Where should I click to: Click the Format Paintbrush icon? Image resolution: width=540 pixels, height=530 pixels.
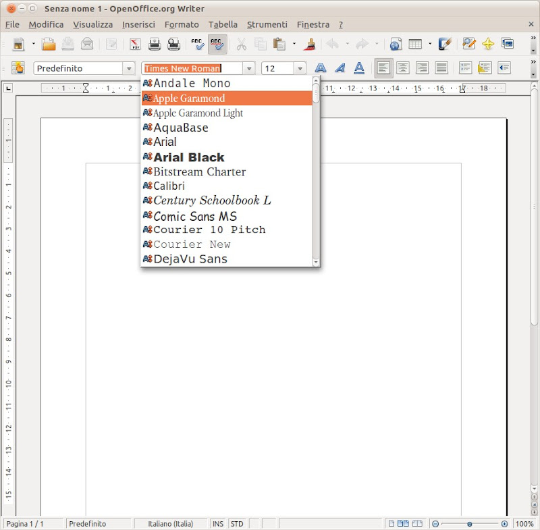coord(310,45)
